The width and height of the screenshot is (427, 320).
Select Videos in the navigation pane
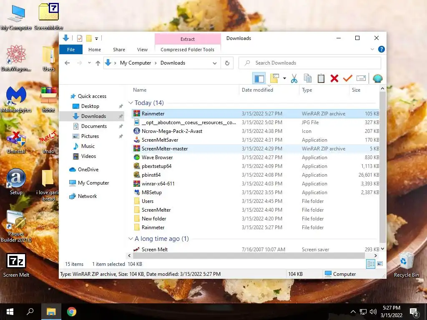88,156
